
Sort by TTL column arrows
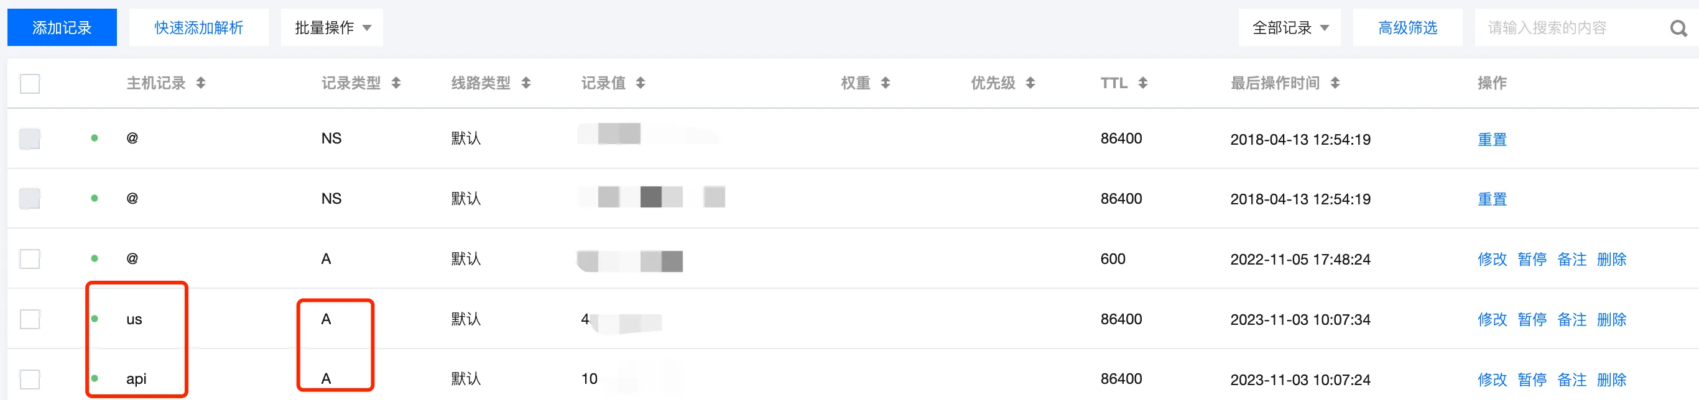[x=1143, y=83]
